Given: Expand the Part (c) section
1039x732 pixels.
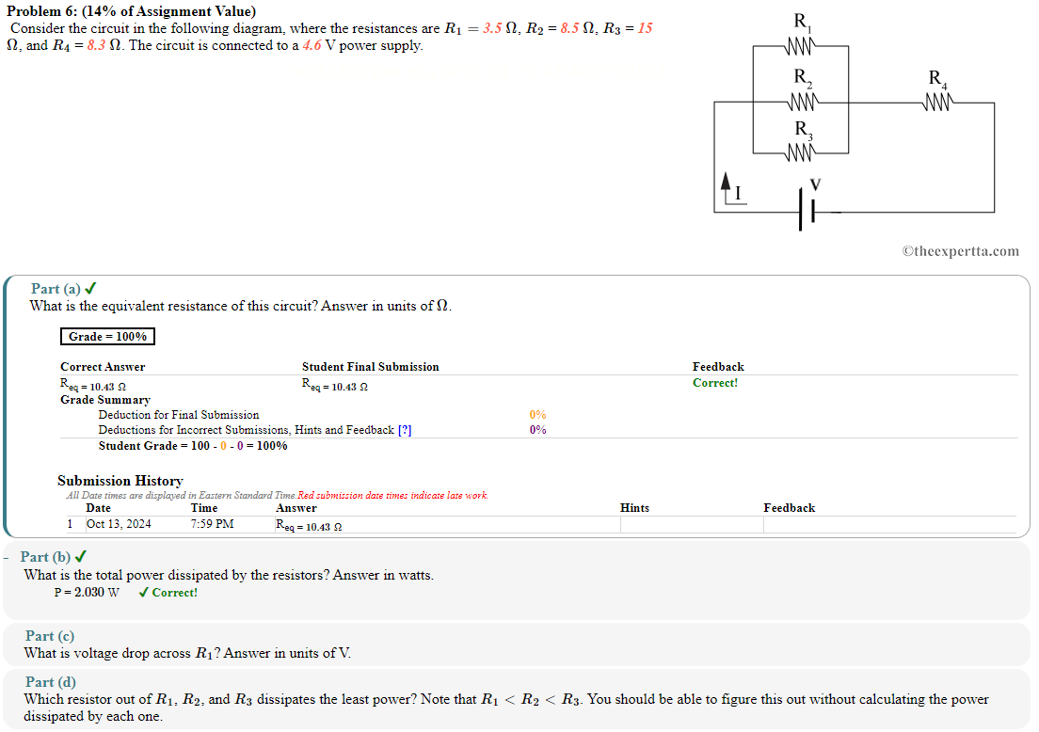Looking at the screenshot, I should (49, 635).
